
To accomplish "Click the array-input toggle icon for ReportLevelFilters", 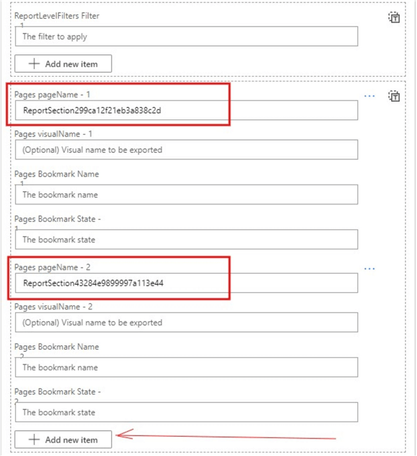I will click(394, 18).
